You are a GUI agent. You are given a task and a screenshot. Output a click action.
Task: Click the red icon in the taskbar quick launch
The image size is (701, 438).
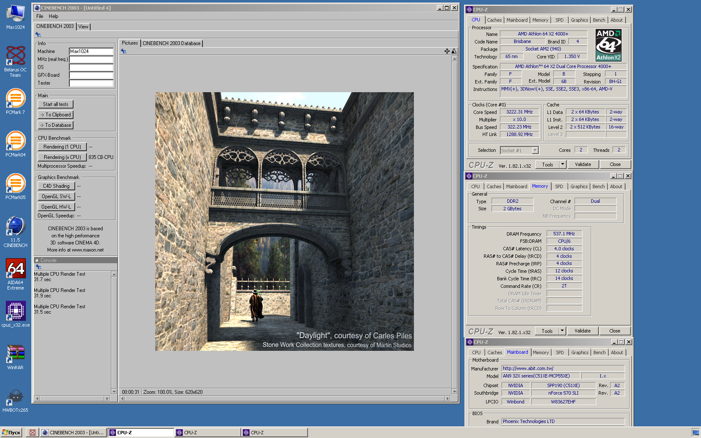33,433
